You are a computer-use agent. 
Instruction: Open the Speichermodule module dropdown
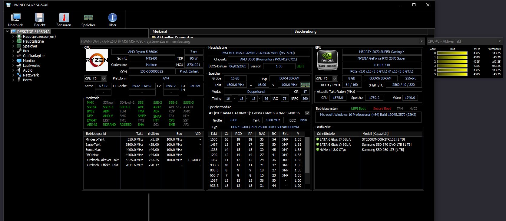pos(307,113)
